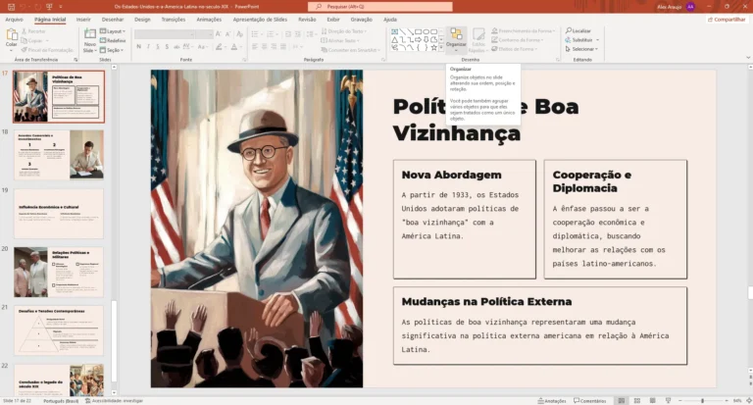Open Customize Quick Access Toolbar arrow
753x405 pixels.
point(61,7)
